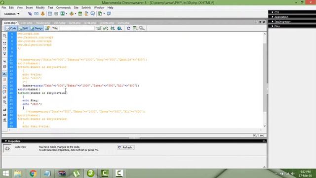Open the Images dropdown arrow
This screenshot has height=178, width=316.
pyautogui.click(x=66, y=14)
